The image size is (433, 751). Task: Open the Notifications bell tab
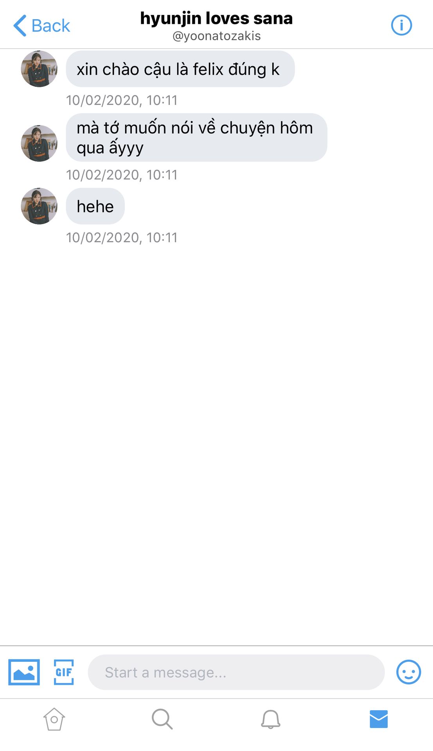(270, 719)
